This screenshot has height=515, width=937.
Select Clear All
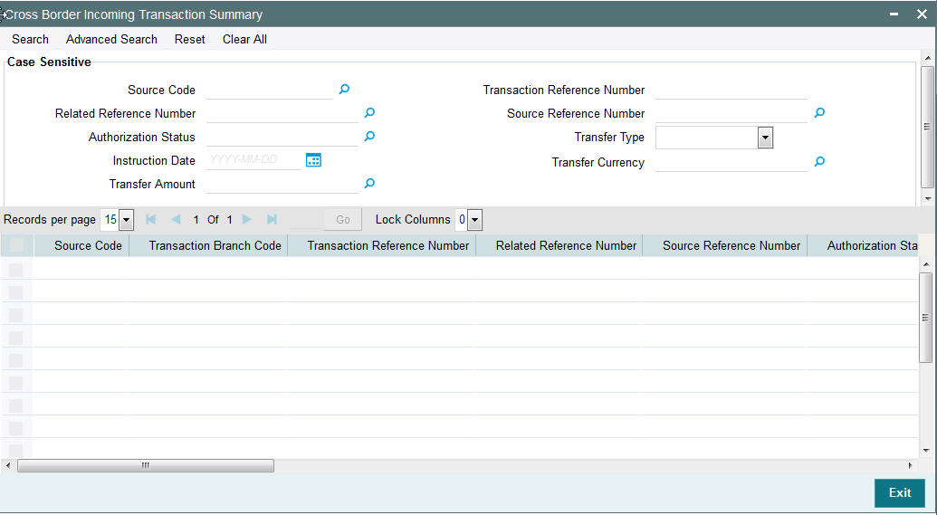[x=245, y=39]
